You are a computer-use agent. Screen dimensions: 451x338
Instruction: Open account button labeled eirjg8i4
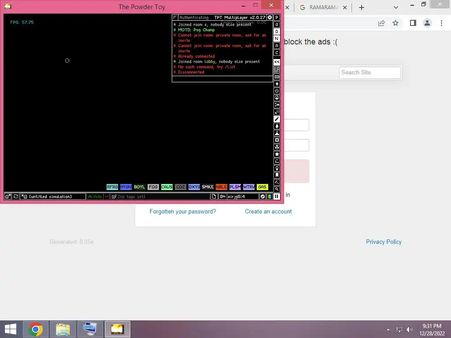click(x=239, y=197)
